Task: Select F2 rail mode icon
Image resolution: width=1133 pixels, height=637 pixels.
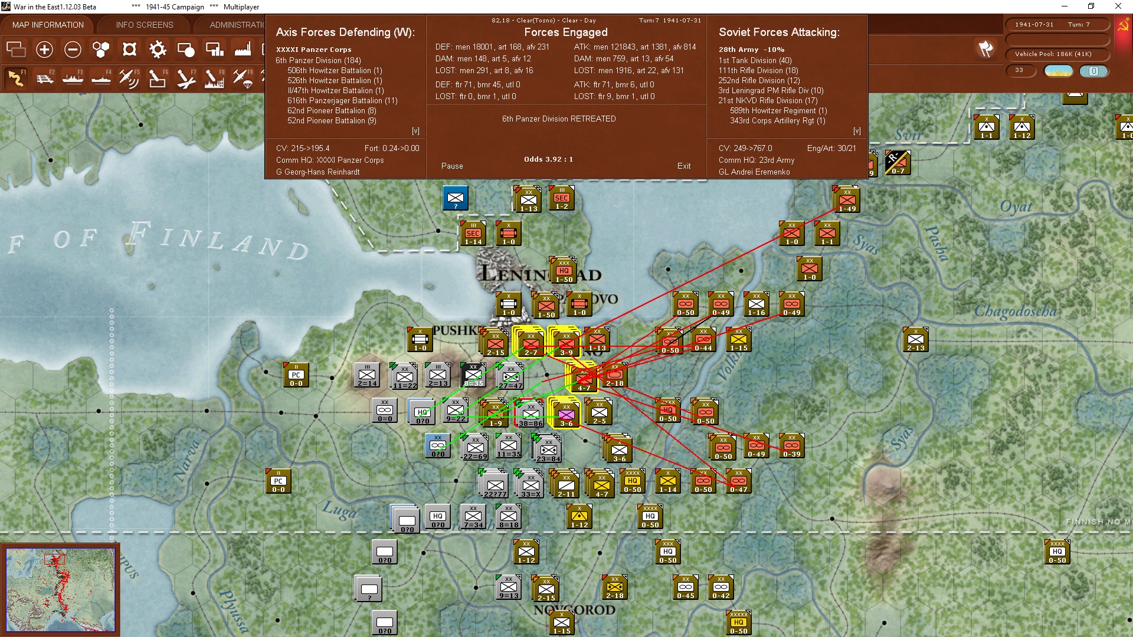Action: click(44, 78)
